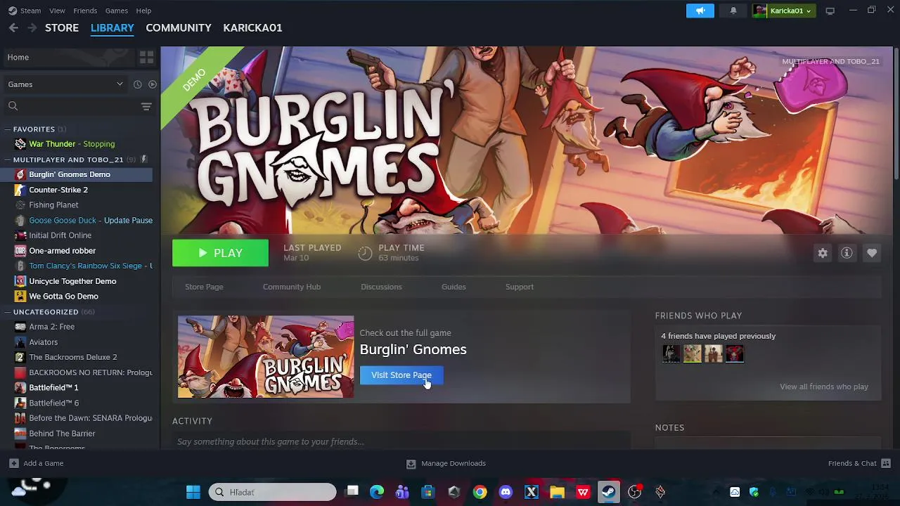Screen dimensions: 900x506
Task: Open the Support link
Action: [520, 287]
